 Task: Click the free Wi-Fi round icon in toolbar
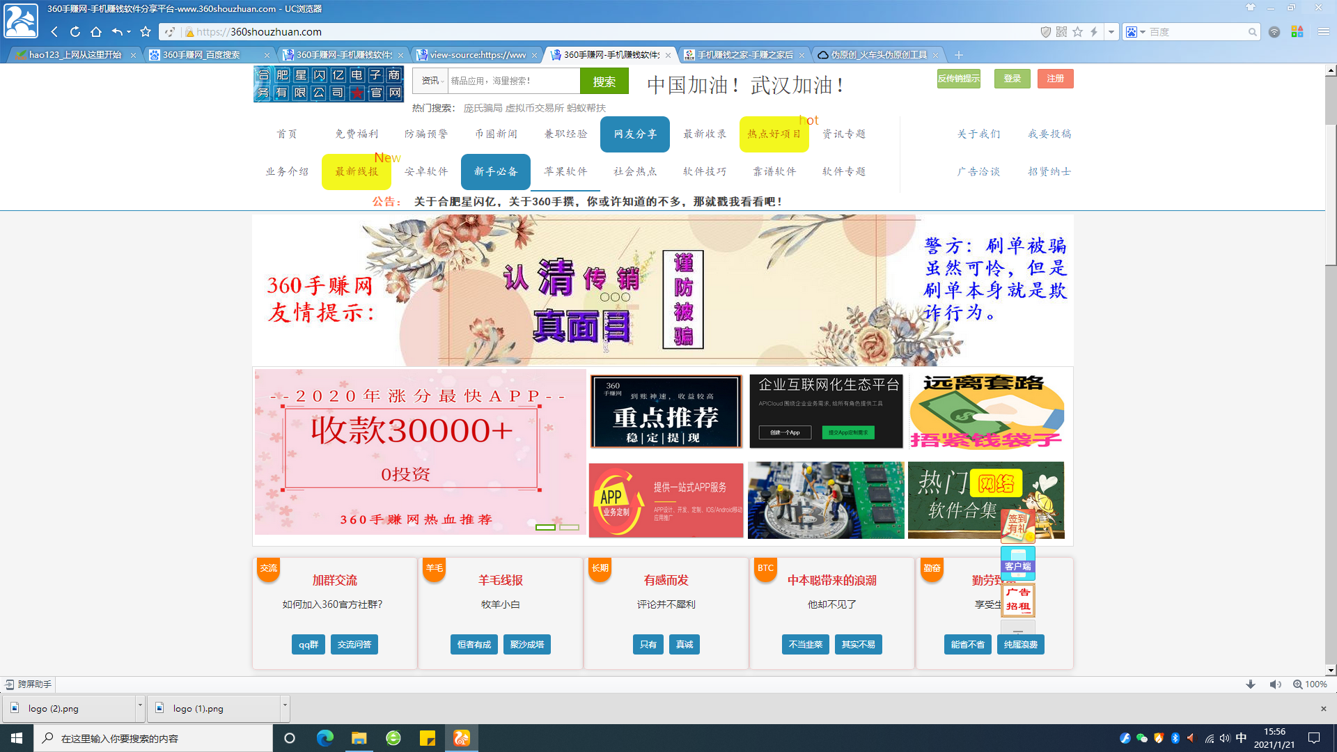(x=1274, y=32)
